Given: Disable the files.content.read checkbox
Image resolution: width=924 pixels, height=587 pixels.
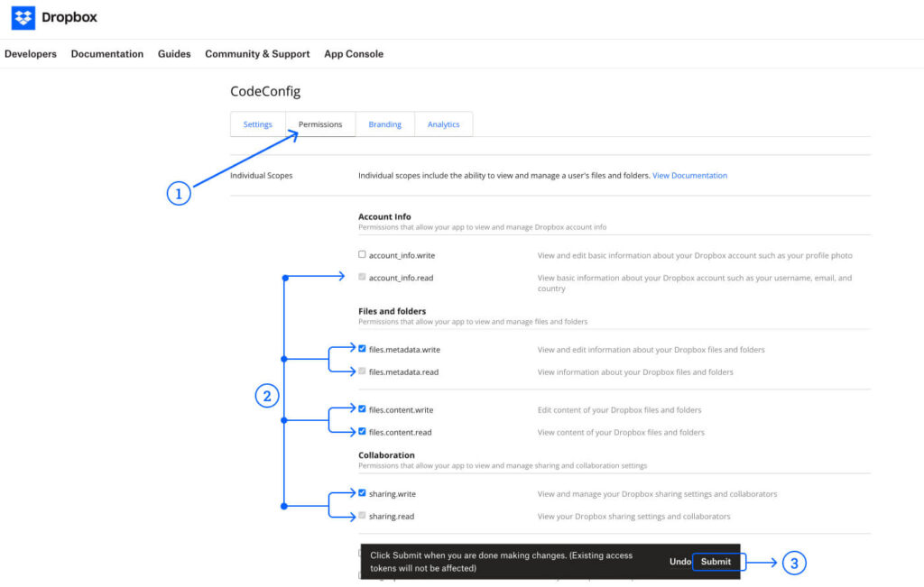Looking at the screenshot, I should 362,431.
